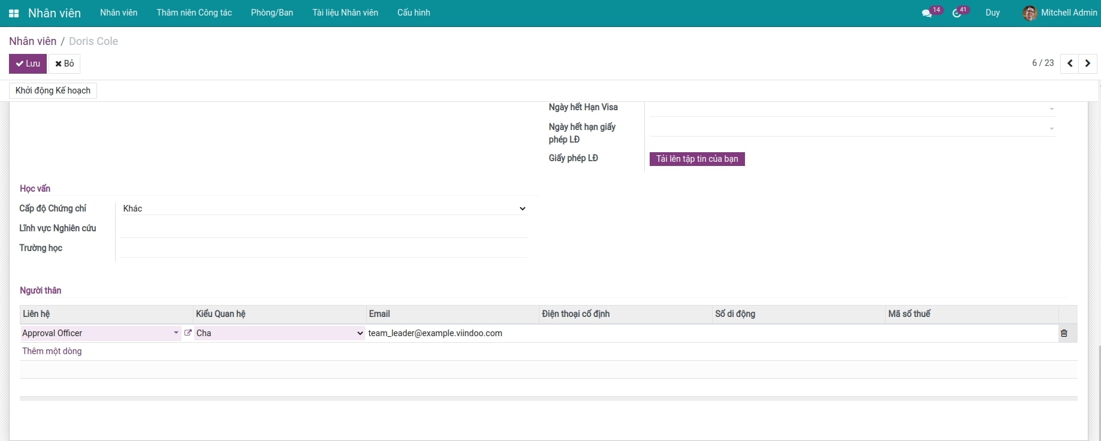1101x441 pixels.
Task: Expand the Cấp độ Chứng chỉ dropdown
Action: 324,209
